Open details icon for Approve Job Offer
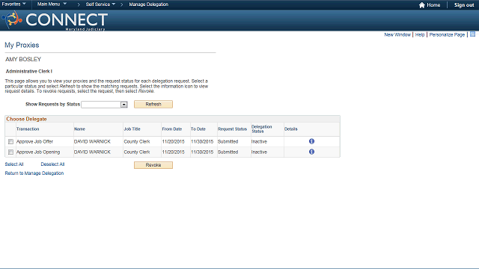 311,141
